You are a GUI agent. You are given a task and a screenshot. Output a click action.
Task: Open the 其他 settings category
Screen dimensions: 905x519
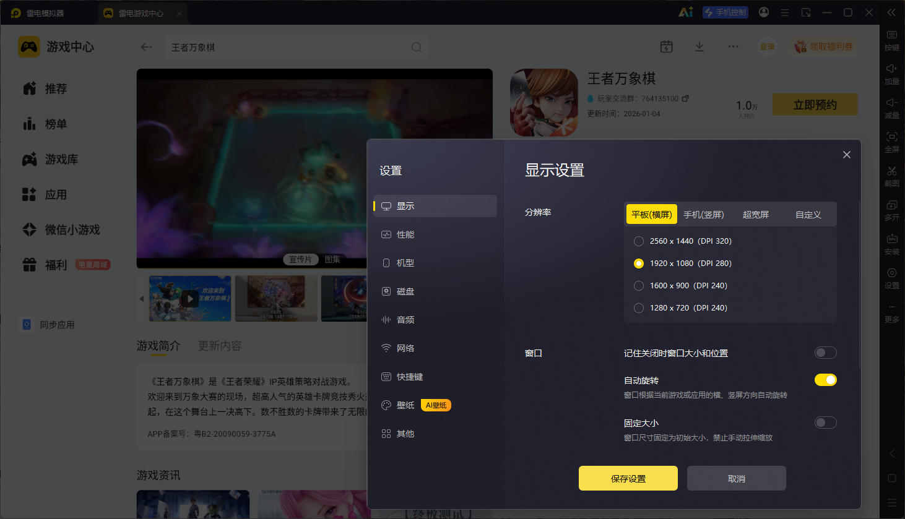(x=435, y=434)
